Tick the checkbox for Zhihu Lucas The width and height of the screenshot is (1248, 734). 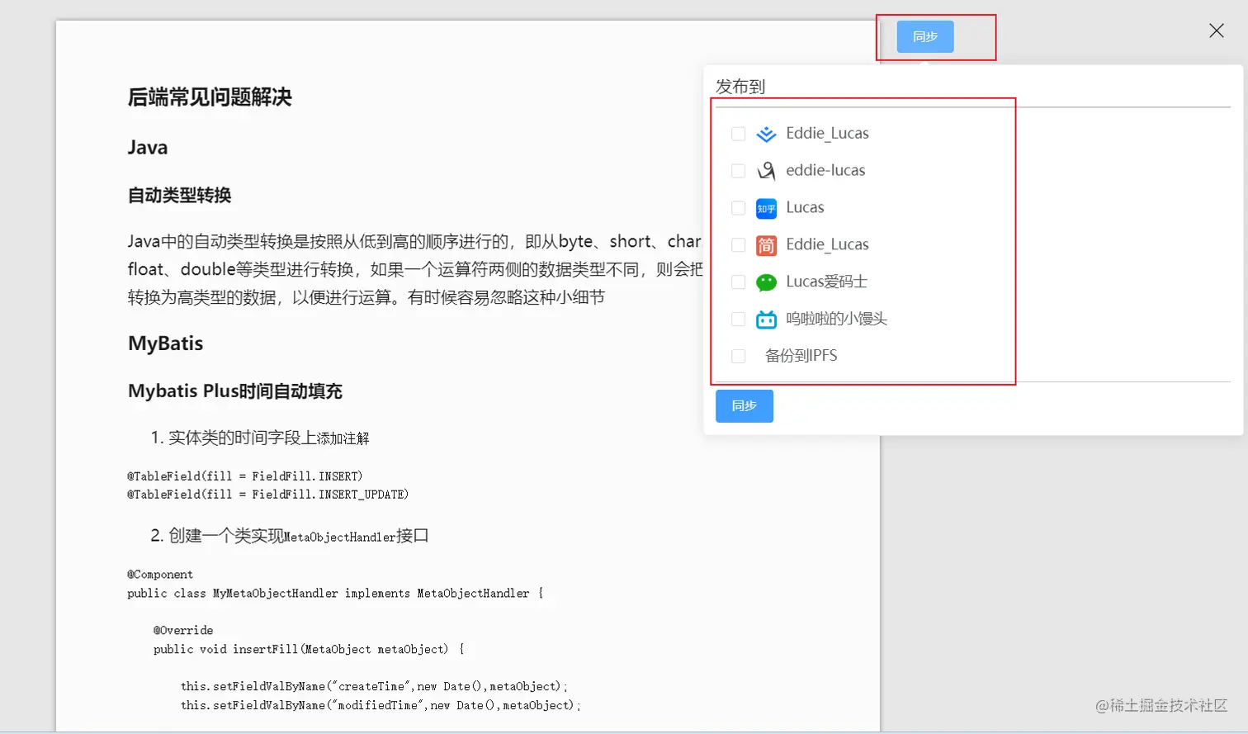739,208
